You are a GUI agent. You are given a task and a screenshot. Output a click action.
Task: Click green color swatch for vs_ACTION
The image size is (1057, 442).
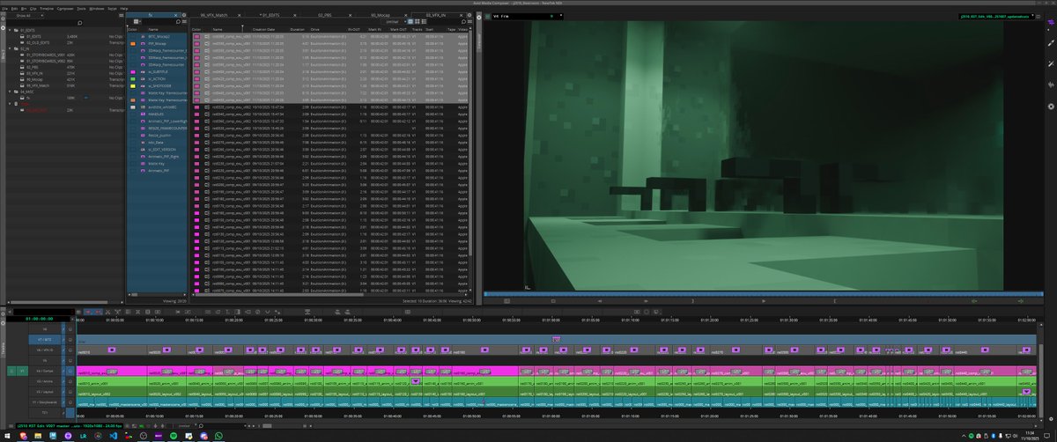131,78
